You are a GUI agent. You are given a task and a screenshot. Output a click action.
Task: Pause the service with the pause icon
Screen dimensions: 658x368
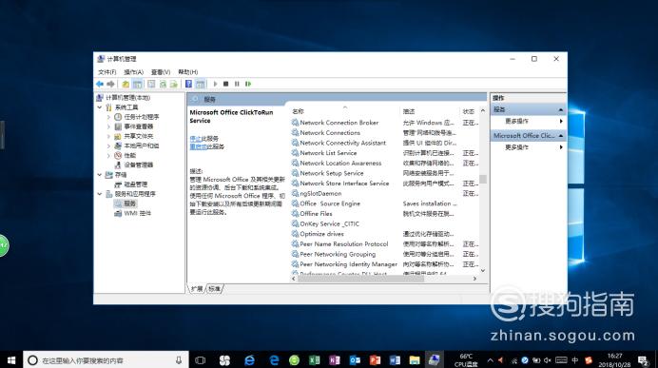point(237,84)
